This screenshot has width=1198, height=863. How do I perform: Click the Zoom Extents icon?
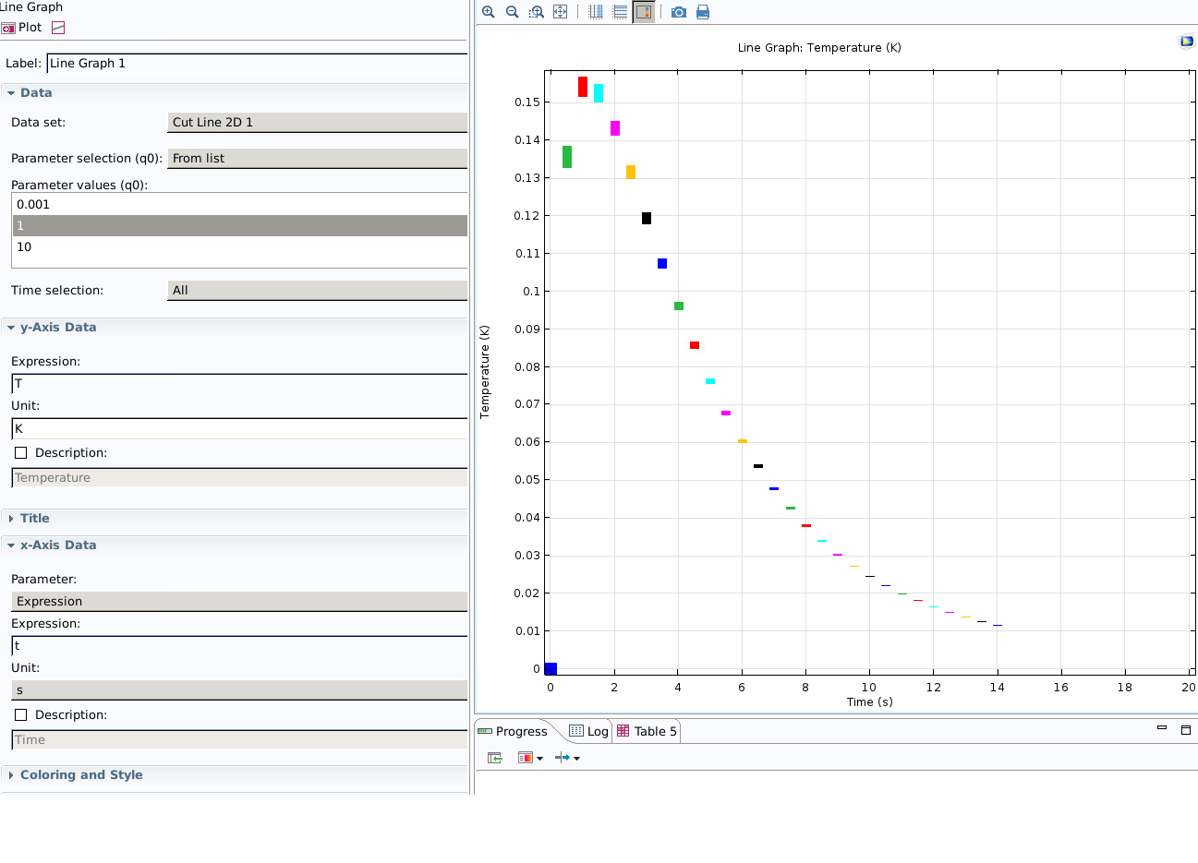coord(561,12)
